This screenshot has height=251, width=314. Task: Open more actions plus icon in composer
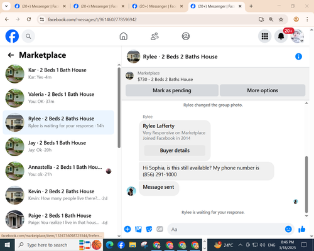(127, 229)
